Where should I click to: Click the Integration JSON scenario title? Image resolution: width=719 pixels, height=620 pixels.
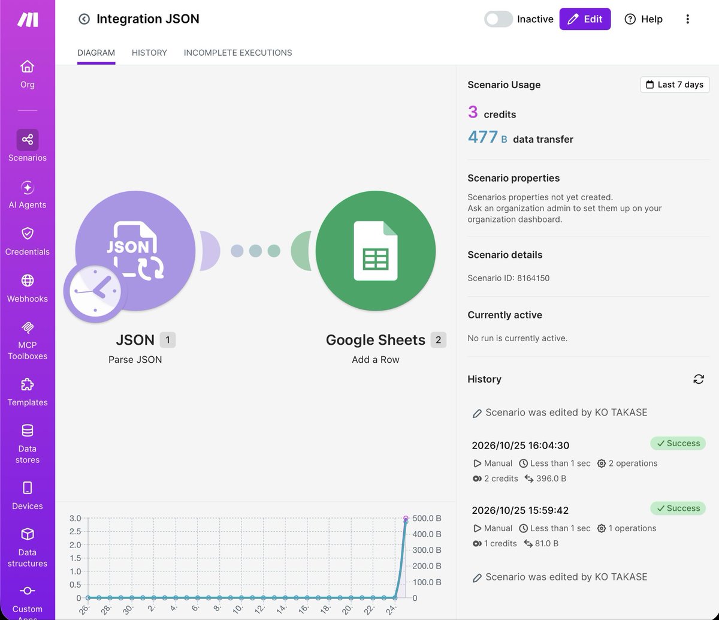point(148,19)
